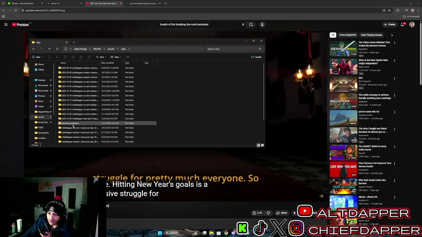Expand the chevron after NCLIPS in breadcrumb

(x=104, y=49)
